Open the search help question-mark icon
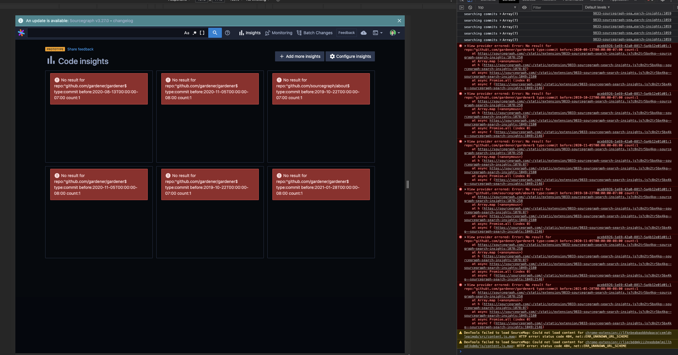Image resolution: width=678 pixels, height=355 pixels. coord(227,33)
